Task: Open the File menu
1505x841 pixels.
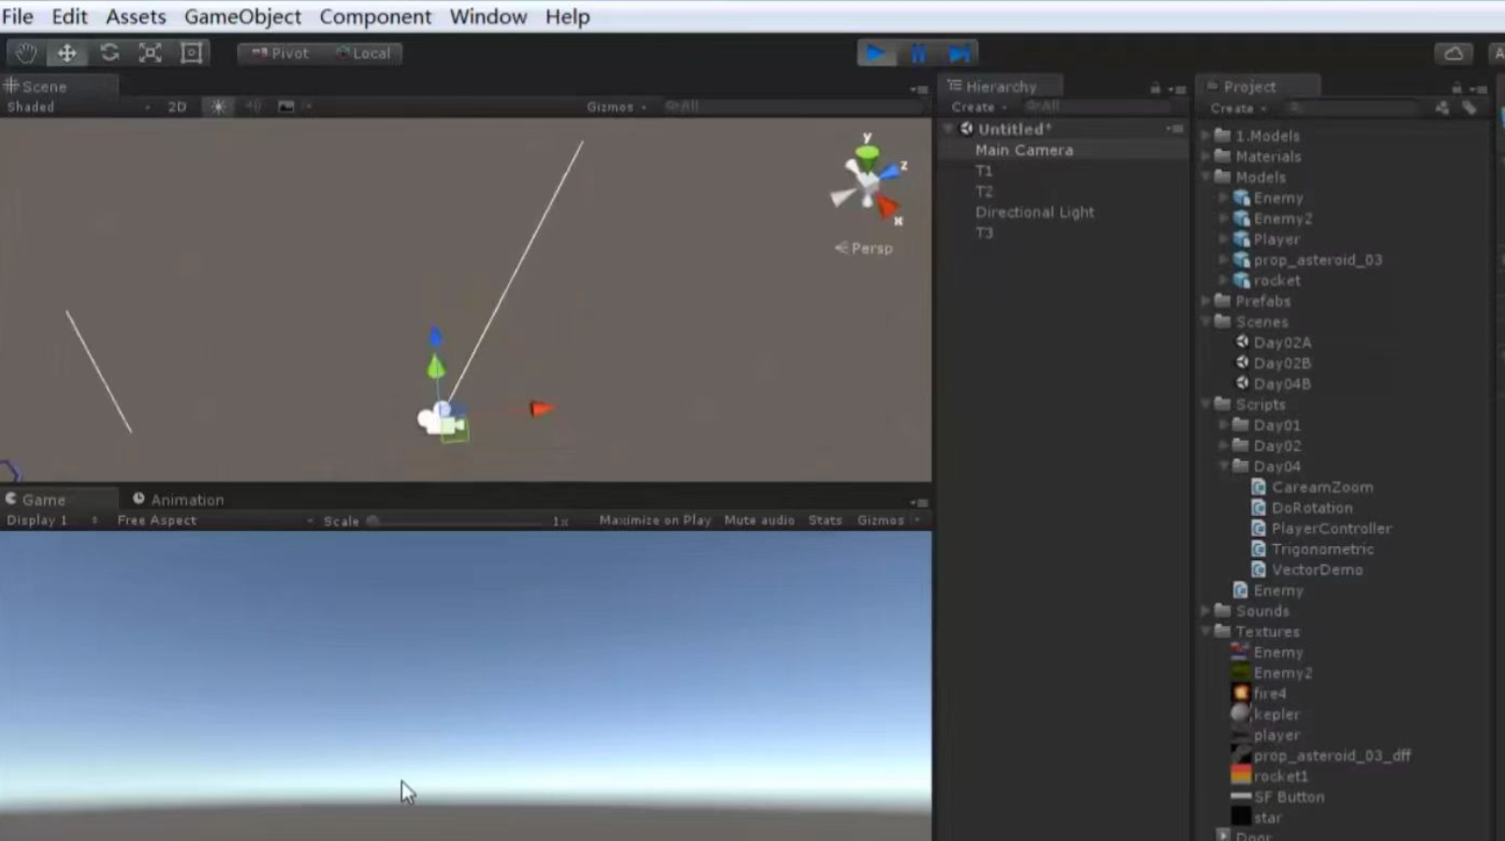Action: [x=18, y=17]
